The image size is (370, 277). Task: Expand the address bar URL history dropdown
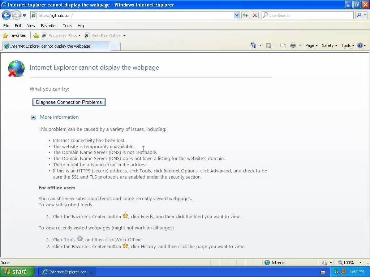click(237, 16)
